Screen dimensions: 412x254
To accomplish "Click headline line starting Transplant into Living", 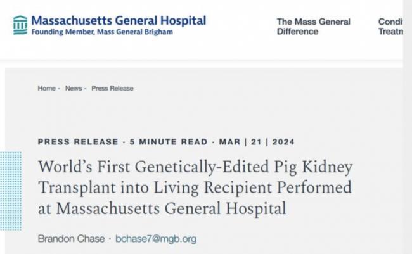I will (x=195, y=188).
